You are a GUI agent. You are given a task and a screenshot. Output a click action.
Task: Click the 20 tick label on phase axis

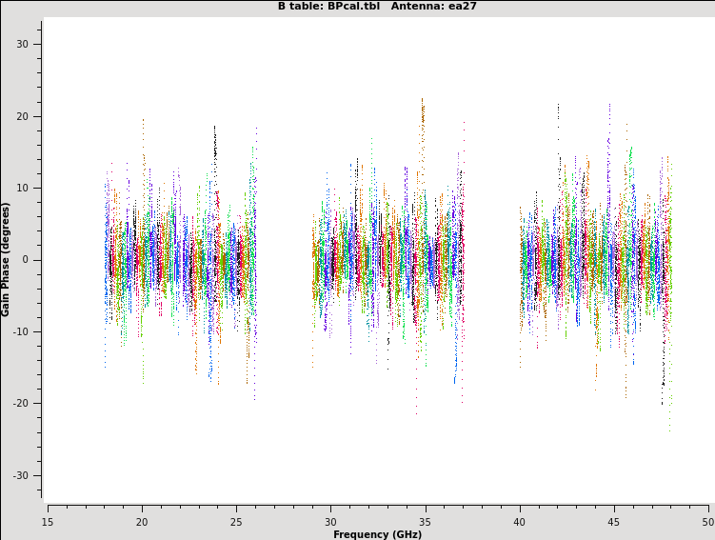[23, 116]
